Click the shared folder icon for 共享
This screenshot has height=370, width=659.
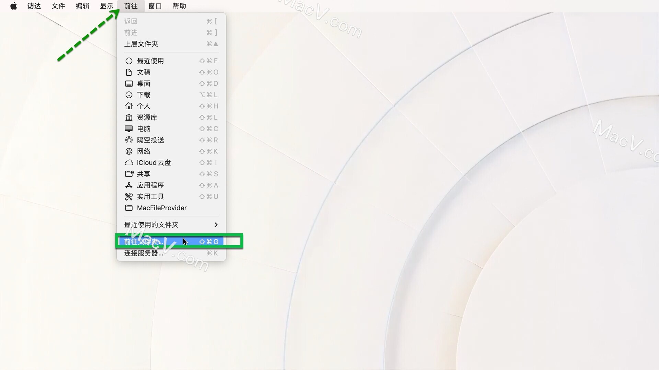[x=129, y=174]
